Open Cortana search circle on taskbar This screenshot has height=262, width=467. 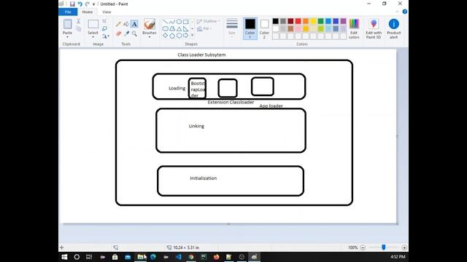77,257
